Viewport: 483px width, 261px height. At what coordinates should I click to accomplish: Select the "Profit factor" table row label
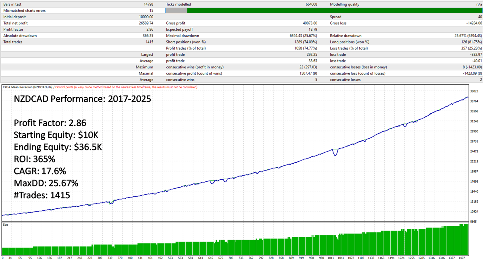click(13, 30)
